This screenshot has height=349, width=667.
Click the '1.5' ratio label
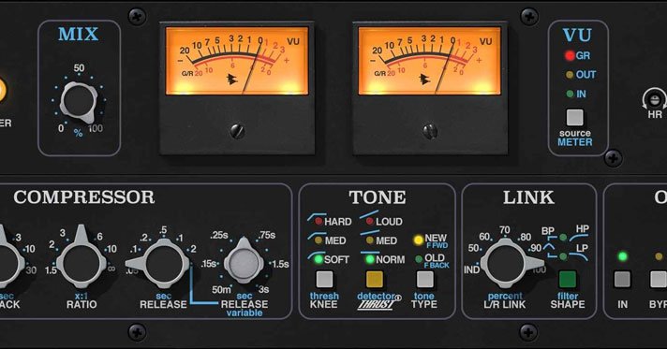tap(51, 270)
